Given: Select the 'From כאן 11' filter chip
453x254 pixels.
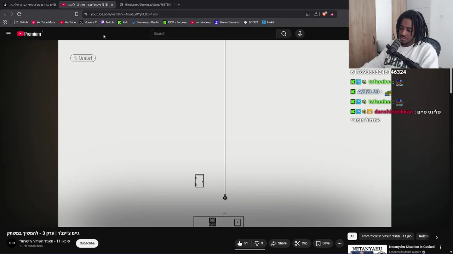Looking at the screenshot, I should (x=386, y=236).
